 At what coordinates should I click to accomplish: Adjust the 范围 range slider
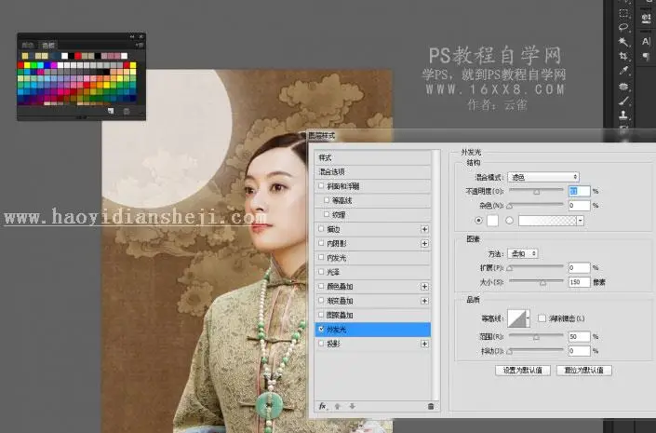(x=536, y=336)
